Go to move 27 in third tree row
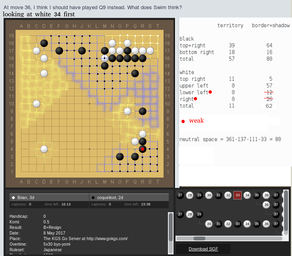 click(180, 214)
